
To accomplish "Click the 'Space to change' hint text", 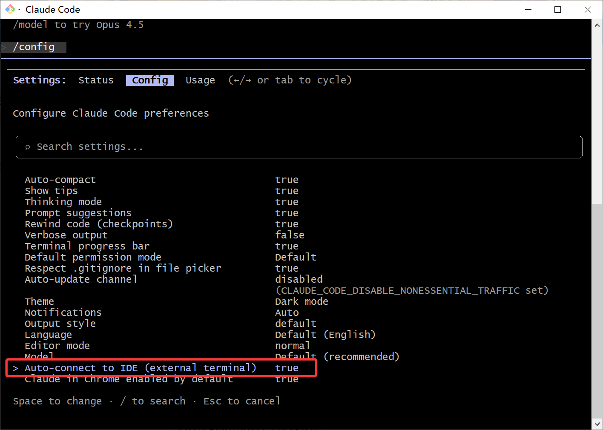I will tap(57, 401).
